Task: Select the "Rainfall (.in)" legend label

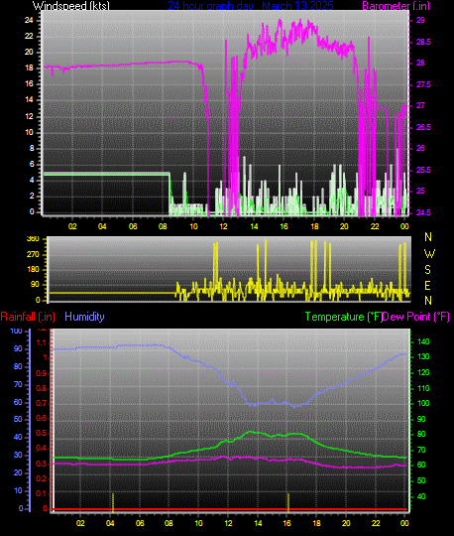Action: tap(28, 317)
